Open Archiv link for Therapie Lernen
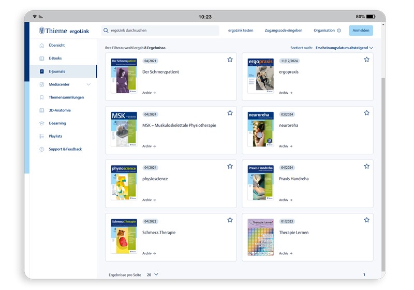This screenshot has width=414, height=290. tap(286, 253)
